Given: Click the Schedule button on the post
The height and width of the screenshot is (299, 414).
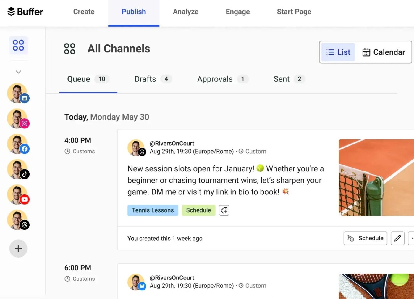Looking at the screenshot, I should 365,238.
